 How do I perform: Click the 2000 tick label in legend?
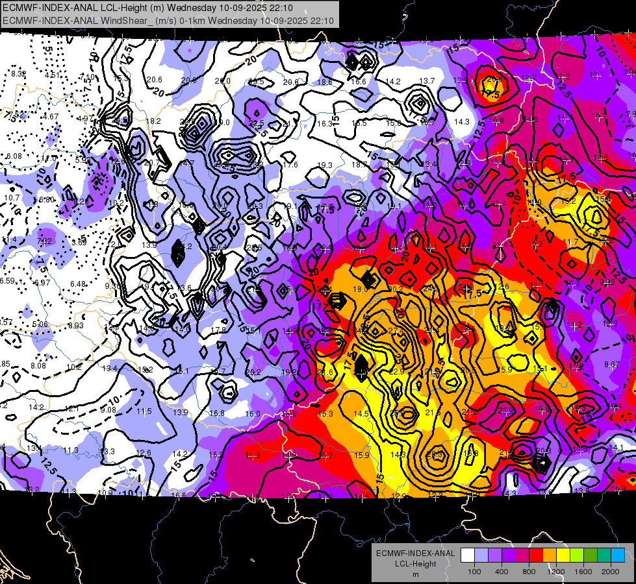[611, 572]
